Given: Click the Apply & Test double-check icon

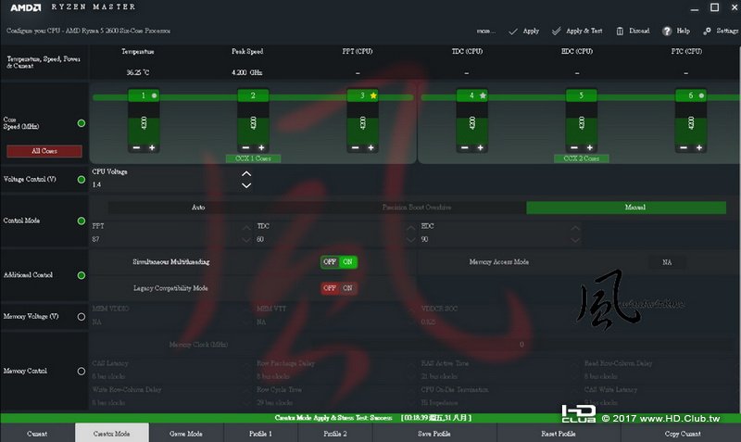Looking at the screenshot, I should 557,31.
